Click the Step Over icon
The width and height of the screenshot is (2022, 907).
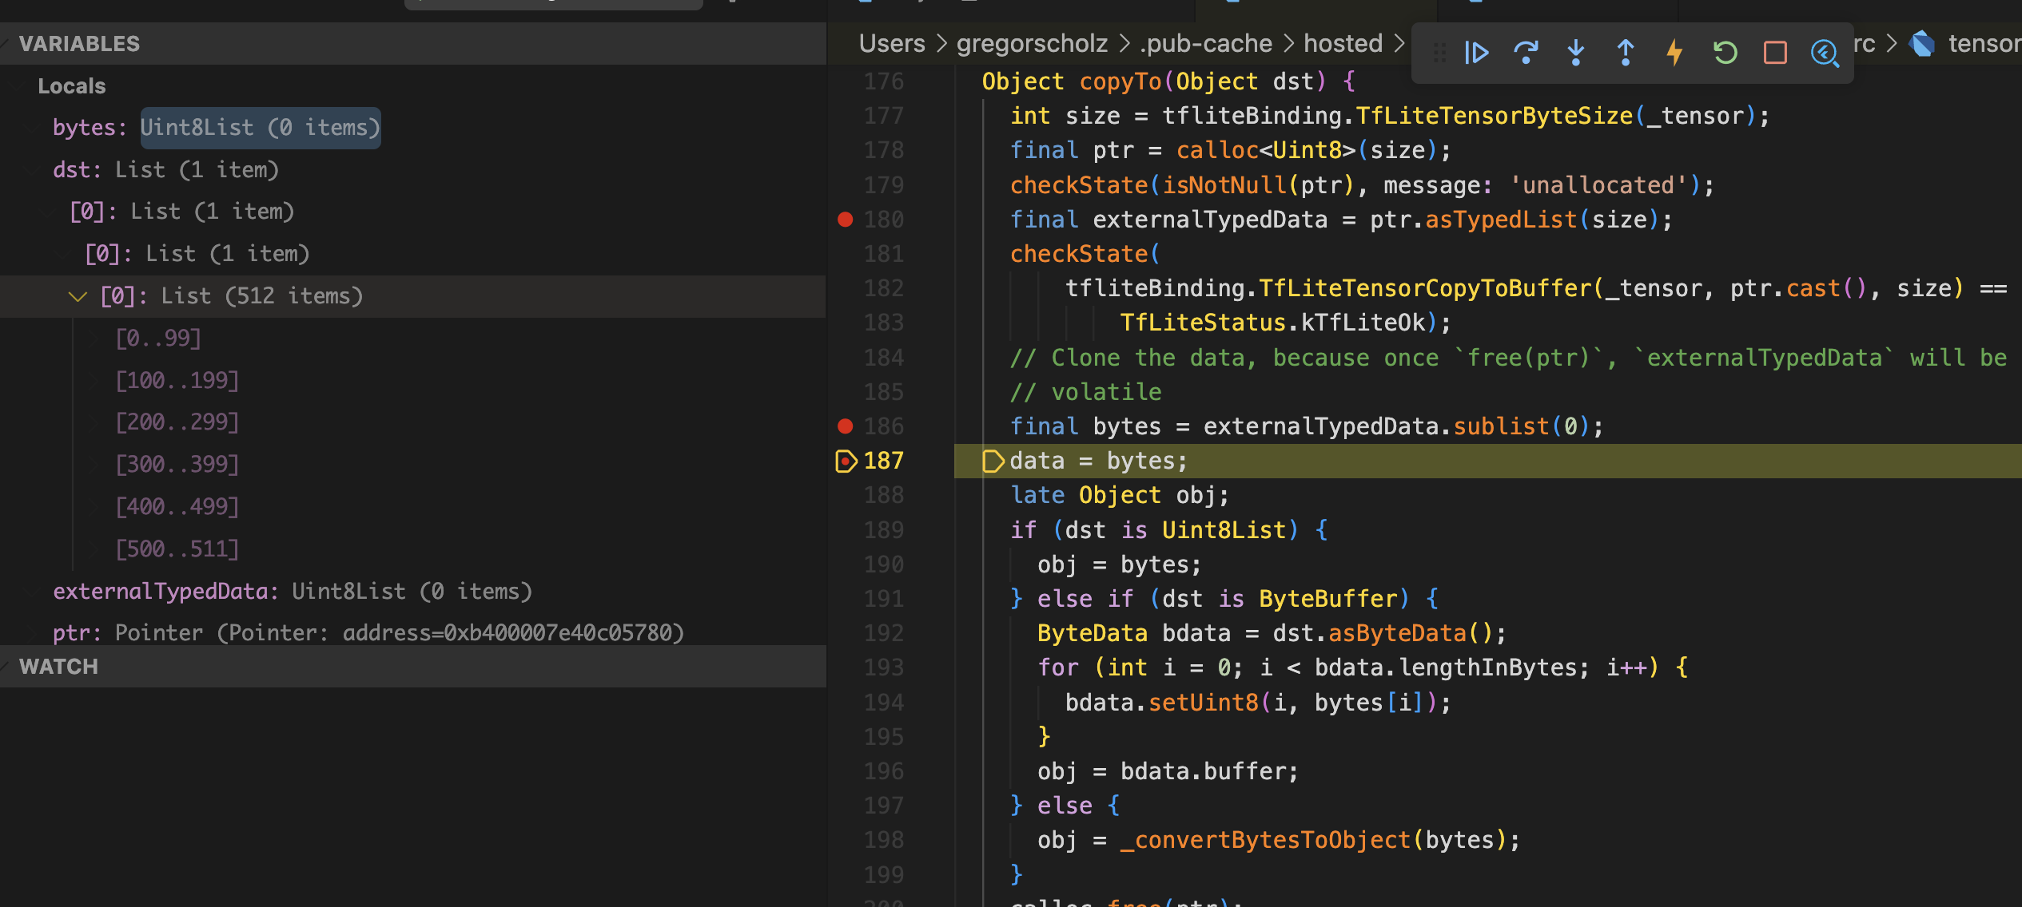(x=1526, y=53)
